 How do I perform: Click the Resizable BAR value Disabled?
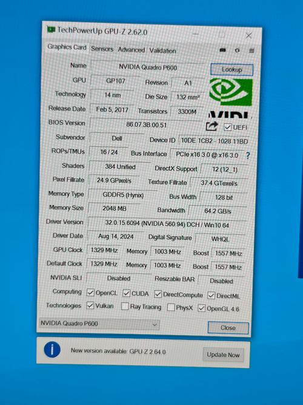point(222,281)
